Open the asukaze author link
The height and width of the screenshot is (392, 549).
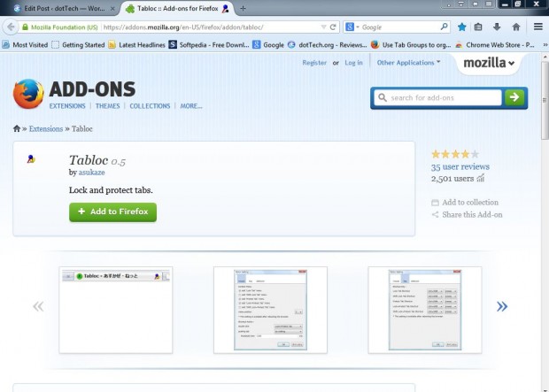[91, 173]
